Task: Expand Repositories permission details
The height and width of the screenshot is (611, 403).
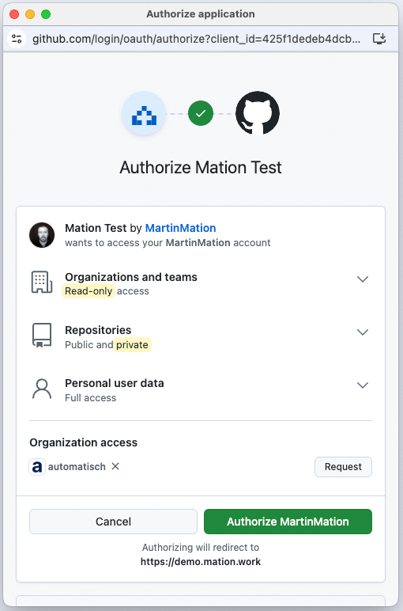Action: tap(363, 332)
